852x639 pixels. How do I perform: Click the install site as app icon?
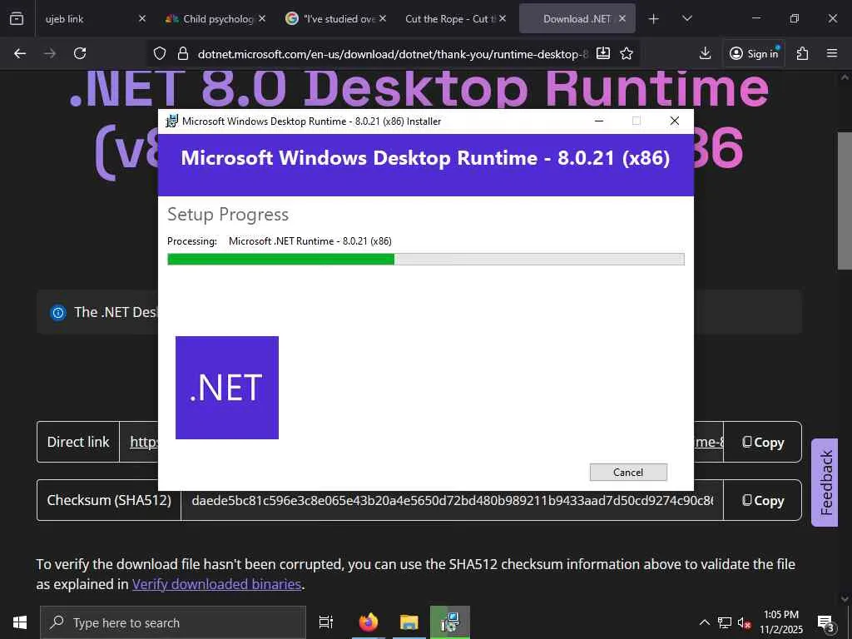point(603,53)
